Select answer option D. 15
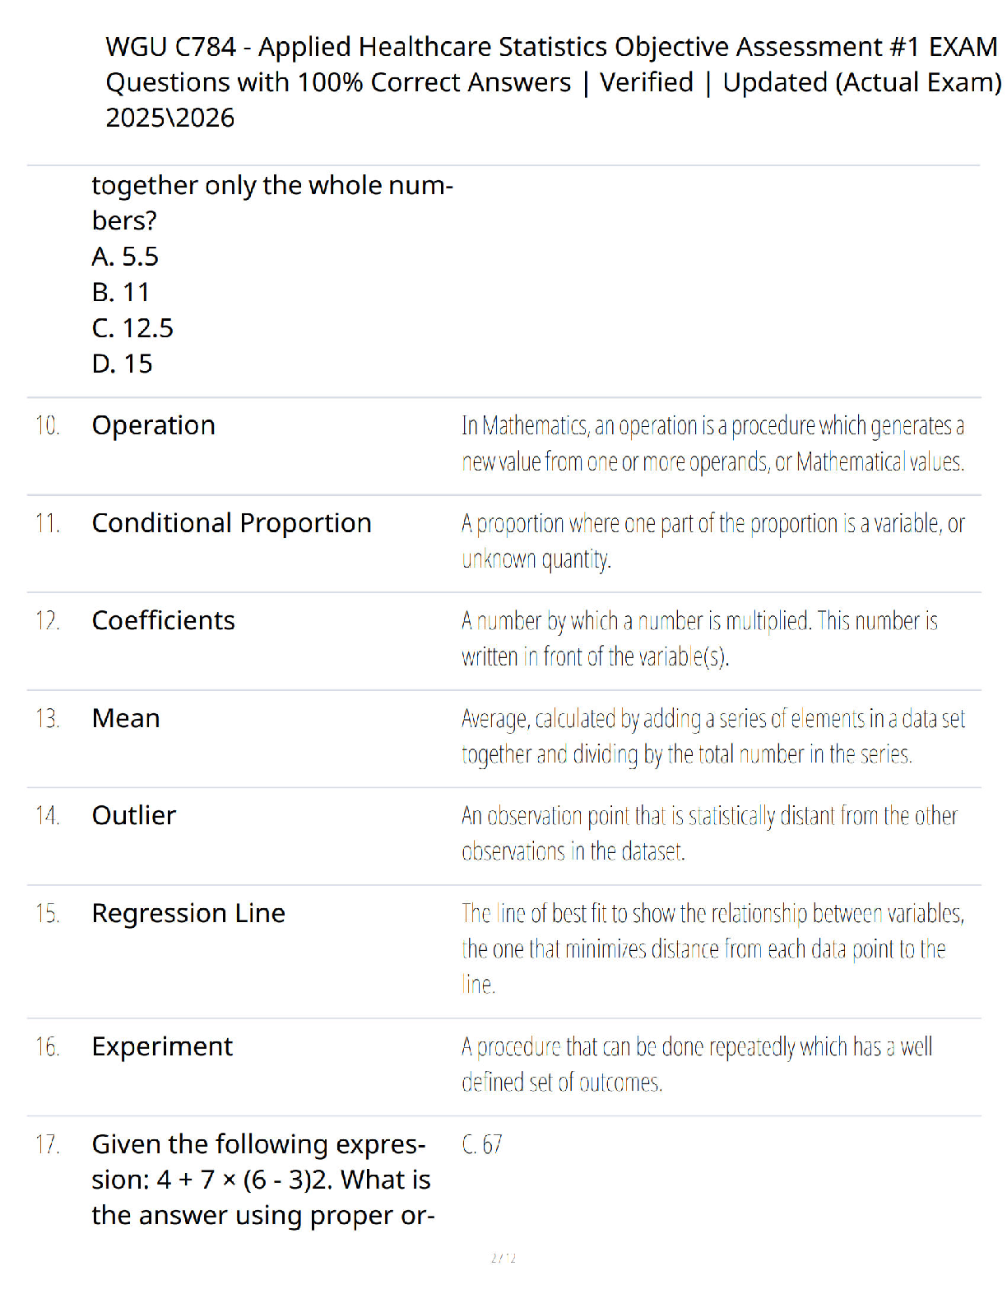This screenshot has width=1007, height=1303. point(123,364)
